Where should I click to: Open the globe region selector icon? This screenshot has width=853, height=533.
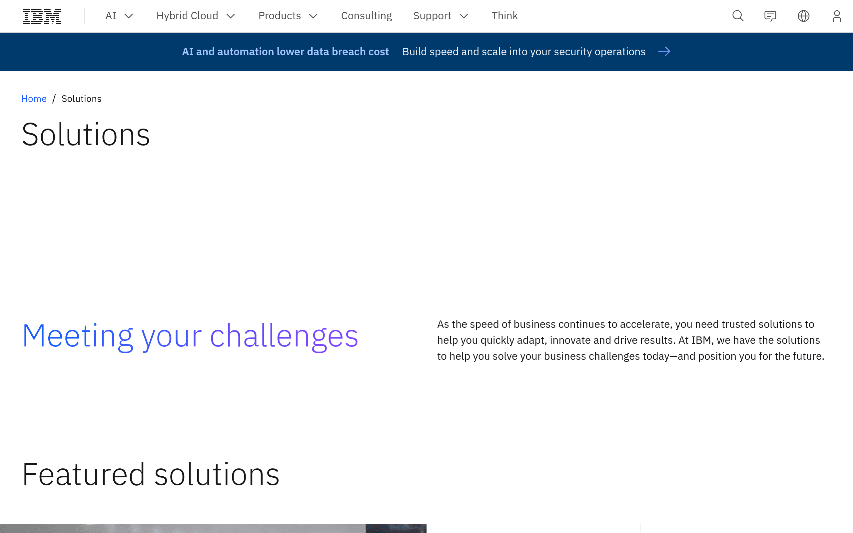coord(803,16)
